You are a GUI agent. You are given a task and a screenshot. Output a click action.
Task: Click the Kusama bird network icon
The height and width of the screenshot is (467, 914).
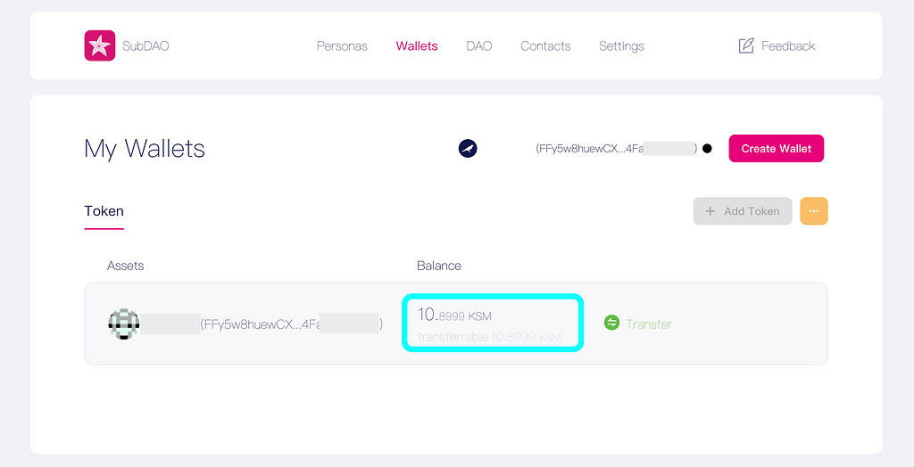click(x=468, y=149)
